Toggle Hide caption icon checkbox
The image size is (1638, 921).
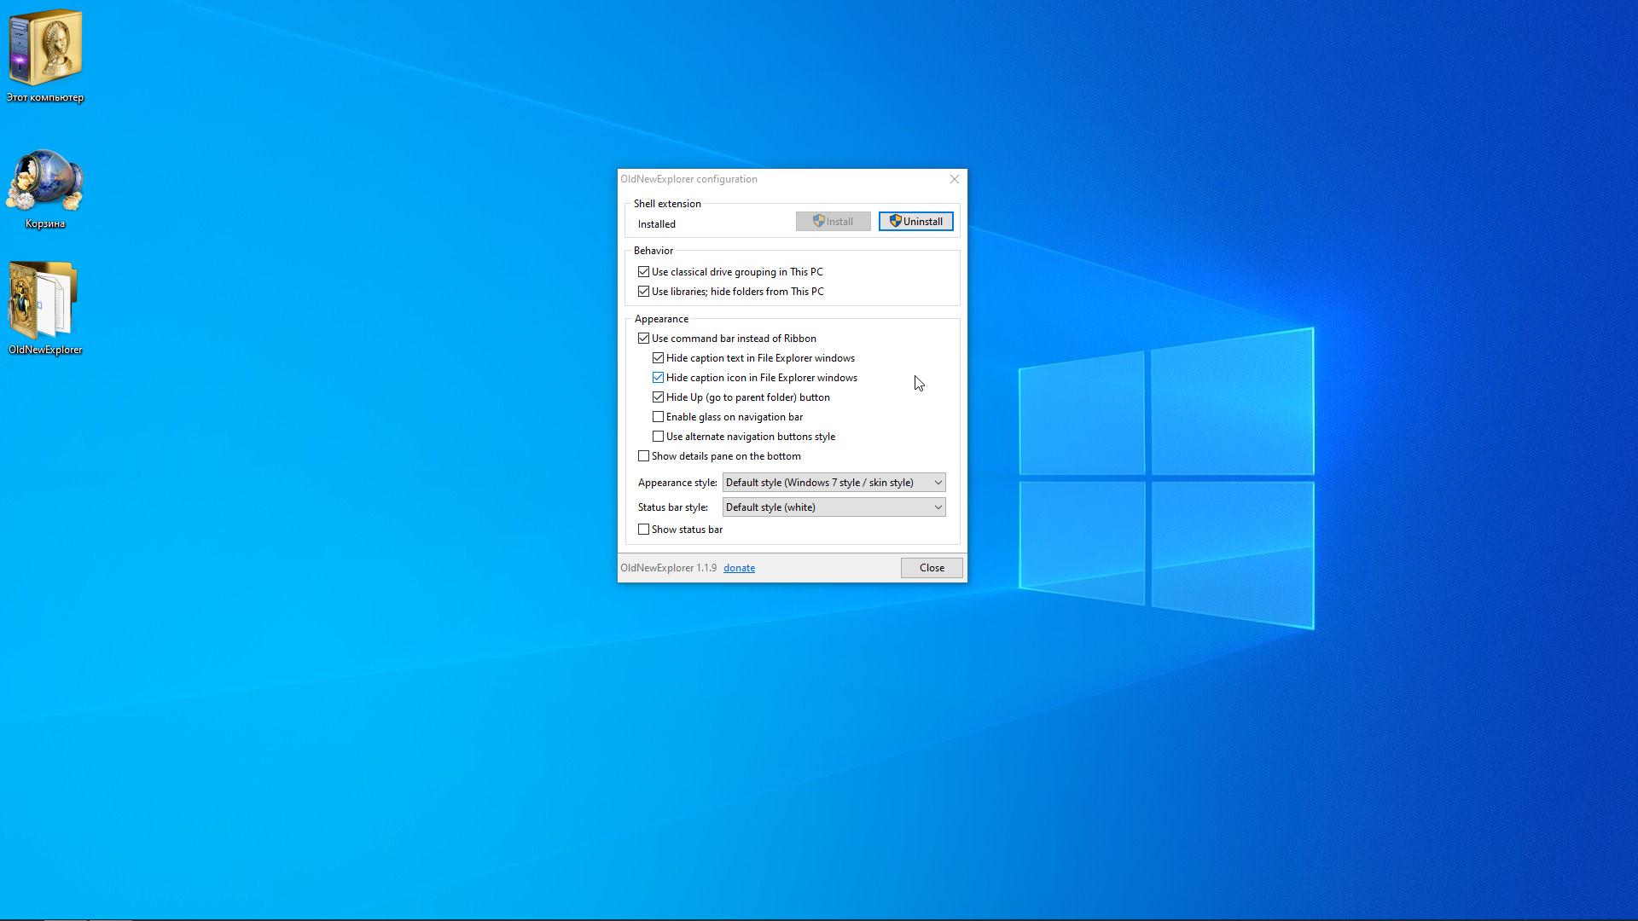coord(659,378)
